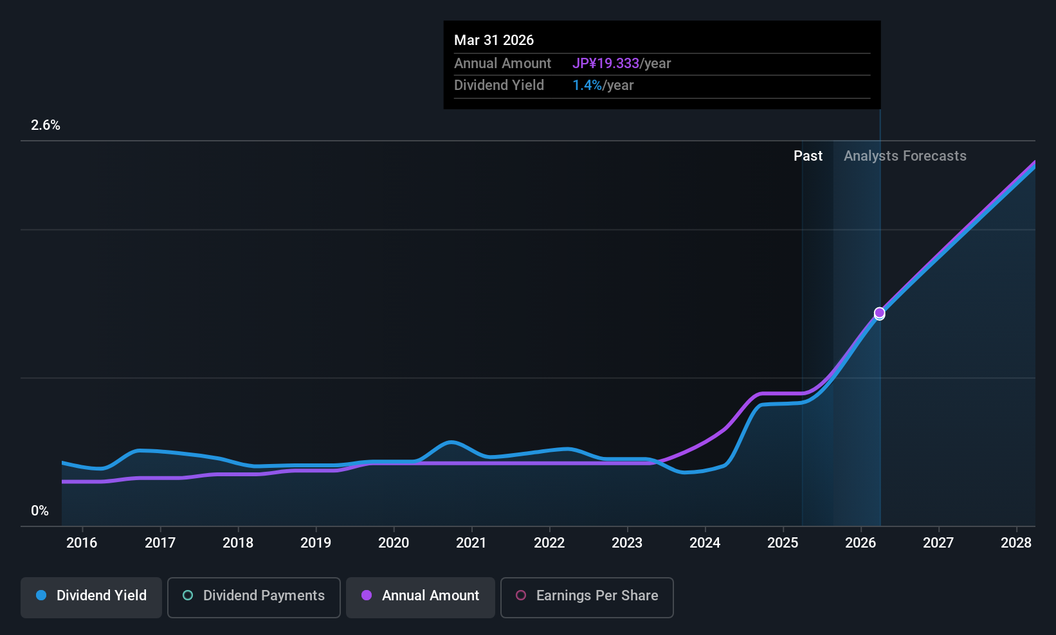Click the teal Dividend Payments circle icon

pos(188,595)
